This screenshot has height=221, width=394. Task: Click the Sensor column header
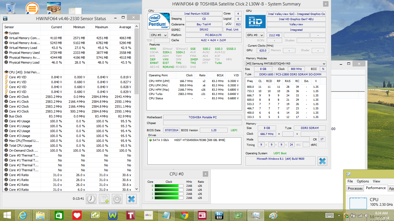tap(22, 27)
